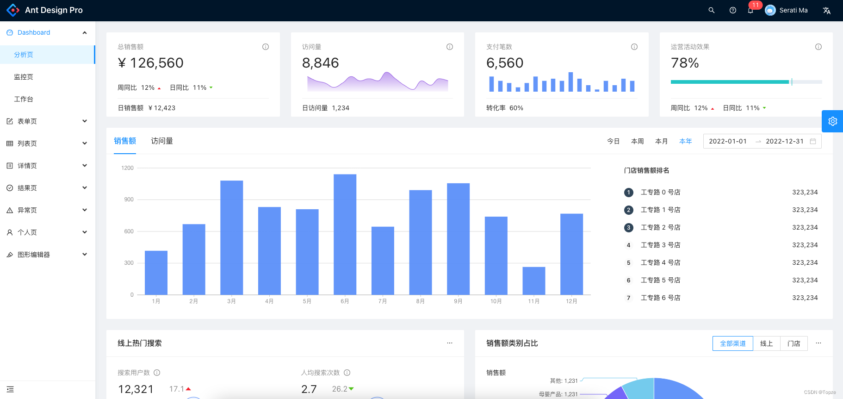Screen dimensions: 843x399
Task: Click info icon beside 搜索用户数
Action: (x=157, y=373)
